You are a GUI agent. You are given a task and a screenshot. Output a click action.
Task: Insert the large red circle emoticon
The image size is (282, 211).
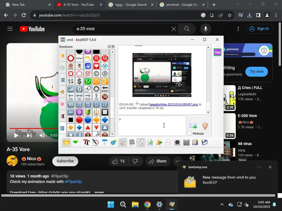79,120
